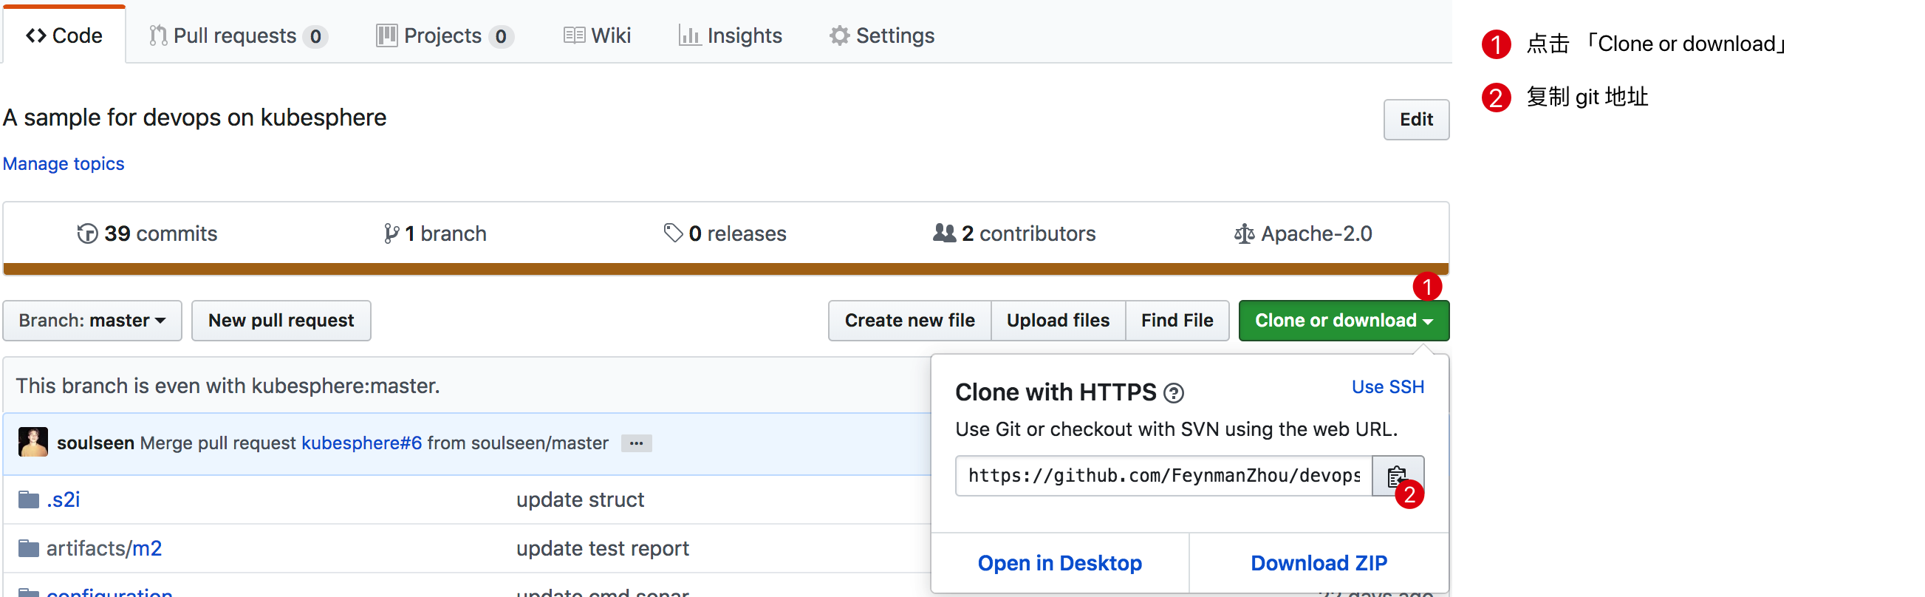The width and height of the screenshot is (1925, 597).
Task: Open the 39 commits history
Action: pos(147,234)
